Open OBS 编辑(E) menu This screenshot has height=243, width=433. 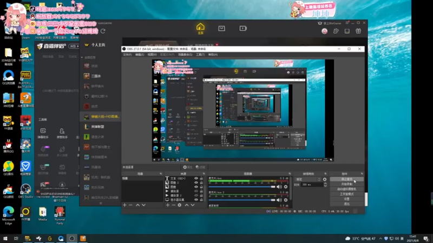pos(140,55)
